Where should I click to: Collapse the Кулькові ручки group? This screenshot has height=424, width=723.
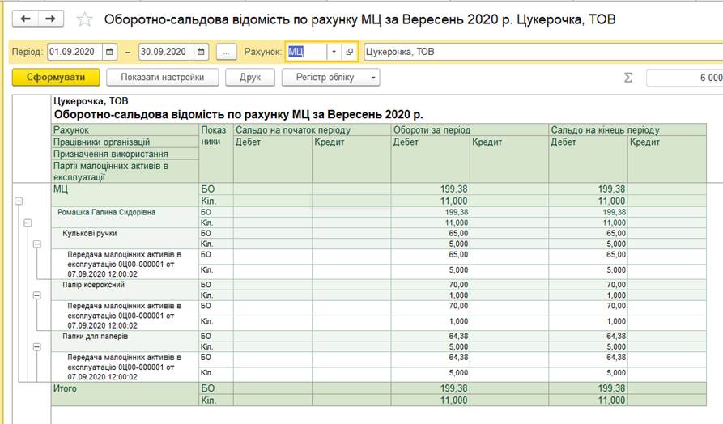pyautogui.click(x=36, y=243)
